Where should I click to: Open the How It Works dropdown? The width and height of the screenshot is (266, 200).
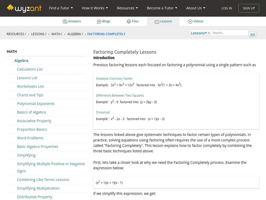(95, 8)
